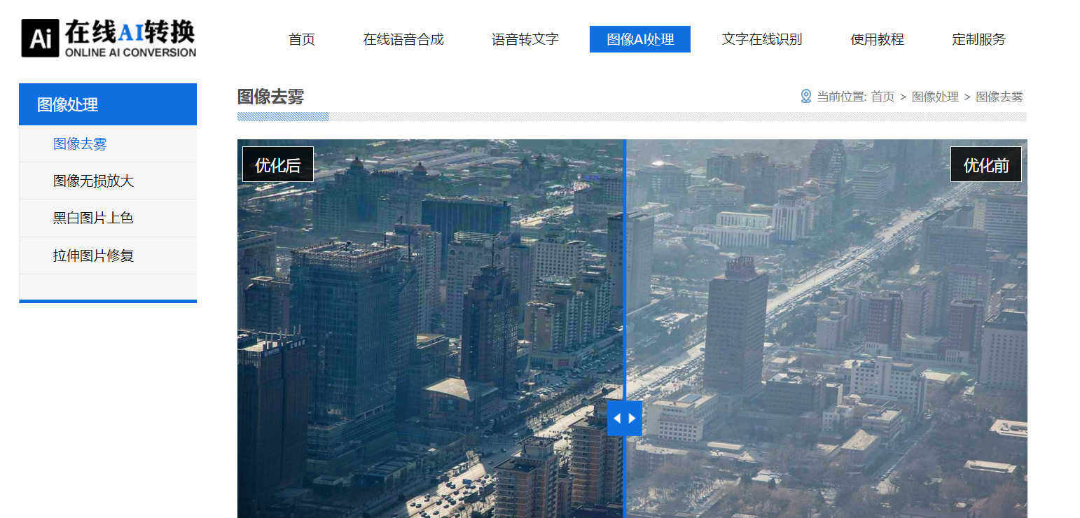Open the 使用教程 menu item
This screenshot has width=1080, height=518.
pos(878,39)
